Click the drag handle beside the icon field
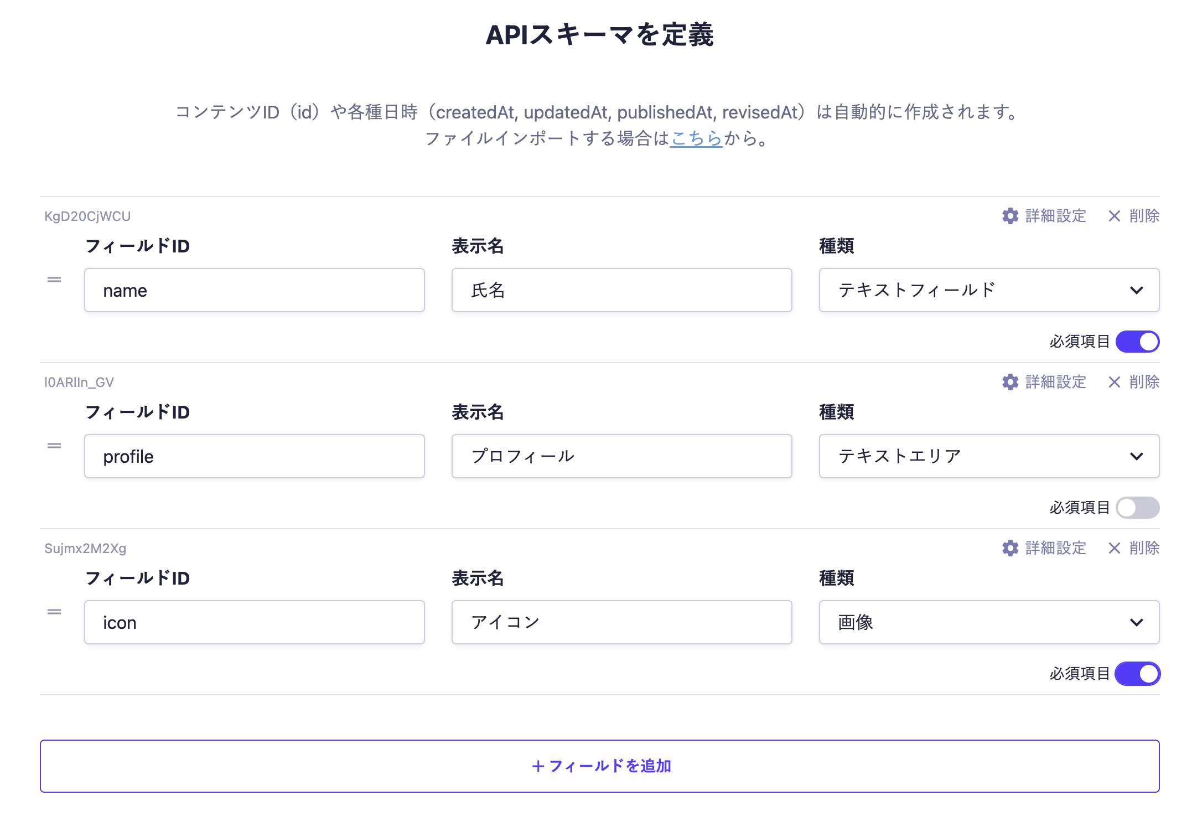Screen dimensions: 1192x816 [54, 612]
